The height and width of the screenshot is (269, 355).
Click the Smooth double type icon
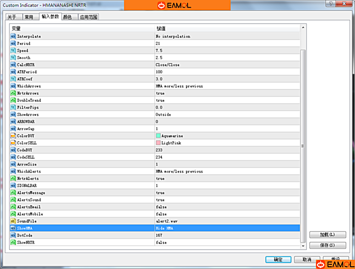pyautogui.click(x=13, y=58)
